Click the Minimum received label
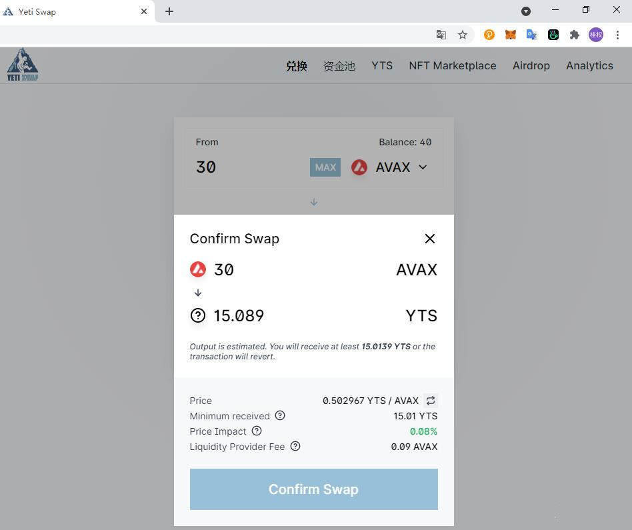This screenshot has height=530, width=632. click(x=230, y=416)
